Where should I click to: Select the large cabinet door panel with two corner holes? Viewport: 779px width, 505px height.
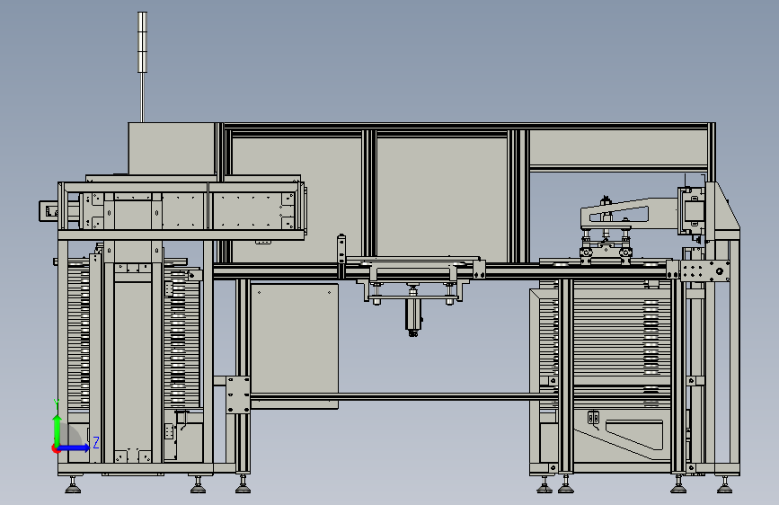(x=295, y=346)
